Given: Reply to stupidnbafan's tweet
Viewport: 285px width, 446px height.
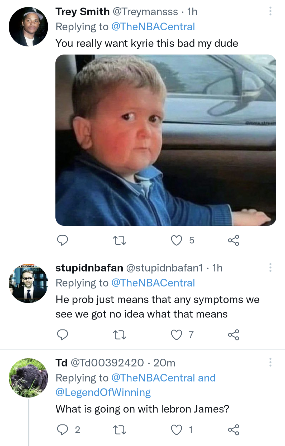Looking at the screenshot, I should (63, 335).
